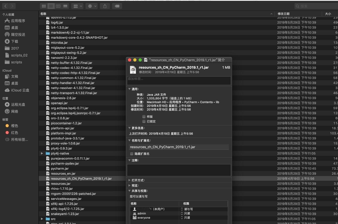Open the group-by arrangement dropdown
Image resolution: width=338 pixels, height=224 pixels.
pos(78,6)
